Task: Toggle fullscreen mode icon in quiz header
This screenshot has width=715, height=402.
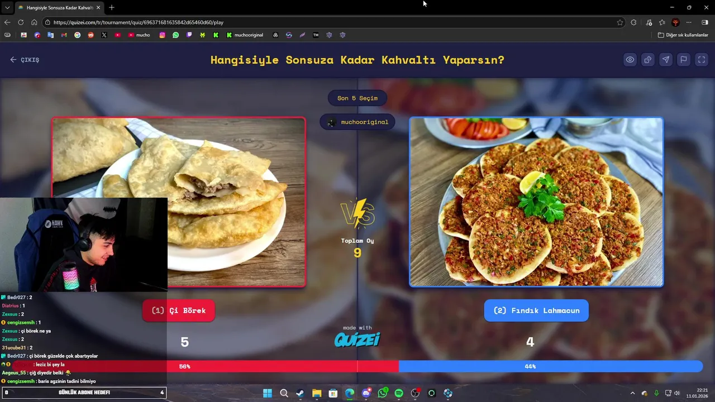Action: coord(702,60)
